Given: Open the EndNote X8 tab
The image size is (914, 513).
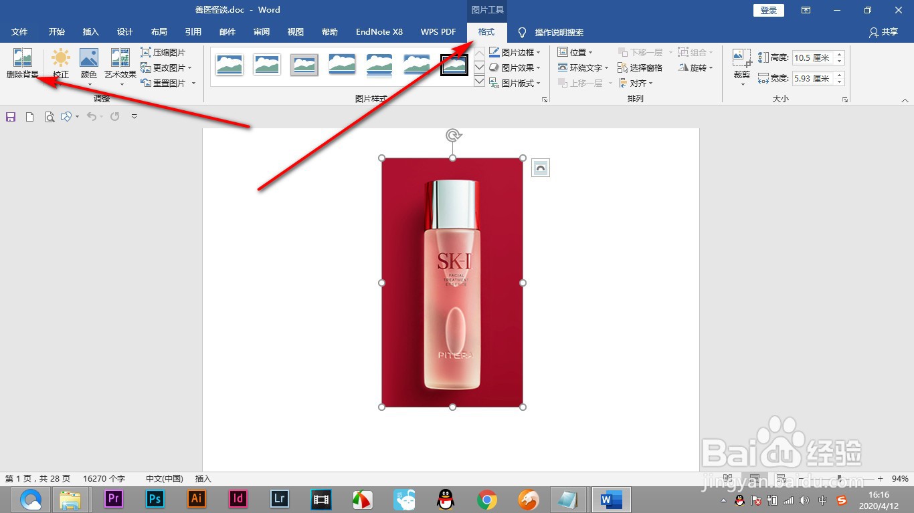Looking at the screenshot, I should (379, 32).
